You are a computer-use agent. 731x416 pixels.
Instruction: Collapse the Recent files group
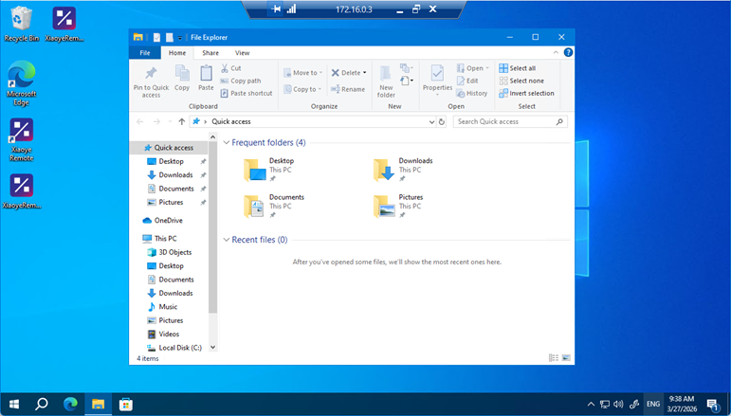[226, 240]
